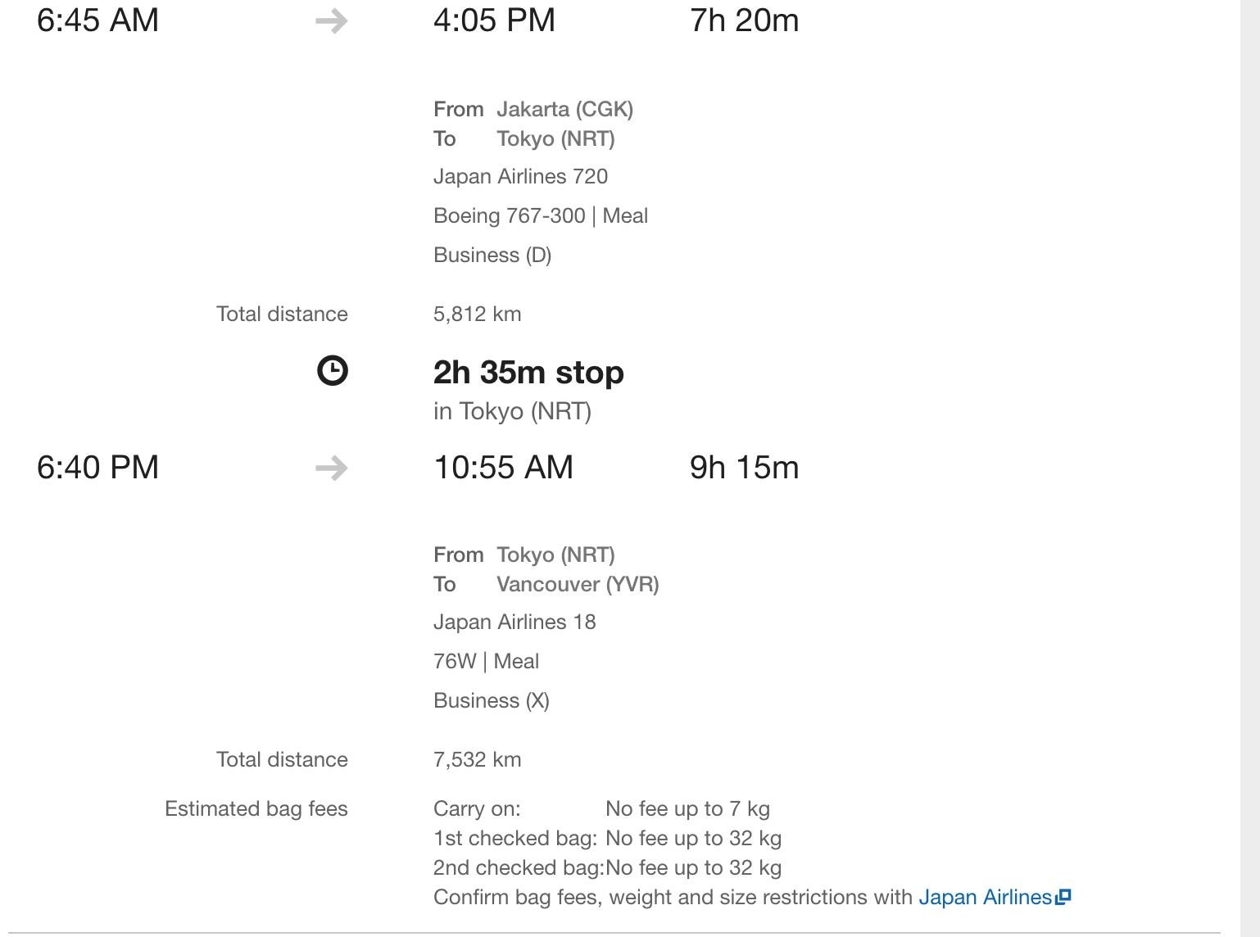Click the 9h 15m flight duration
Screen dimensions: 1260x937
point(744,468)
